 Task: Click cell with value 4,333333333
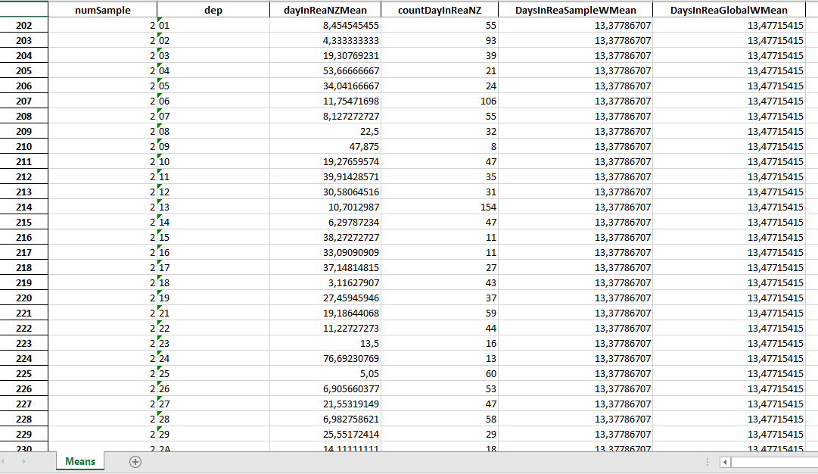325,41
